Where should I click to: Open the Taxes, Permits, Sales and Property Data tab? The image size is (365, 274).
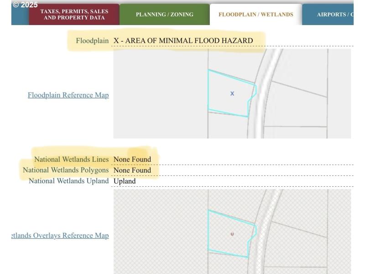pyautogui.click(x=74, y=15)
